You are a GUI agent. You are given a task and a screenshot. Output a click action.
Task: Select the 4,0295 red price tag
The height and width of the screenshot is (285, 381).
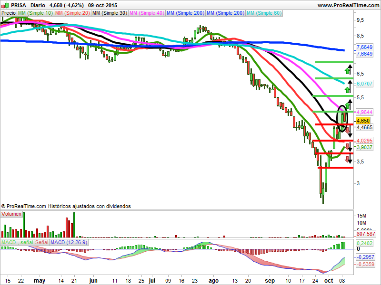click(364, 141)
